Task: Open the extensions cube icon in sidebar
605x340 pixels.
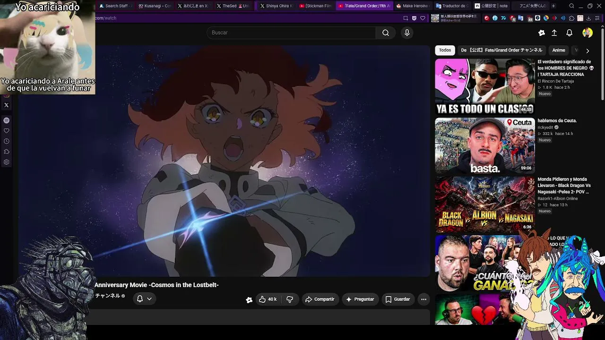Action: click(7, 152)
